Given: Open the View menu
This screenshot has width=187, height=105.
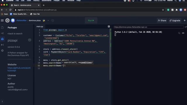Looking at the screenshot, I should [x=29, y=1].
